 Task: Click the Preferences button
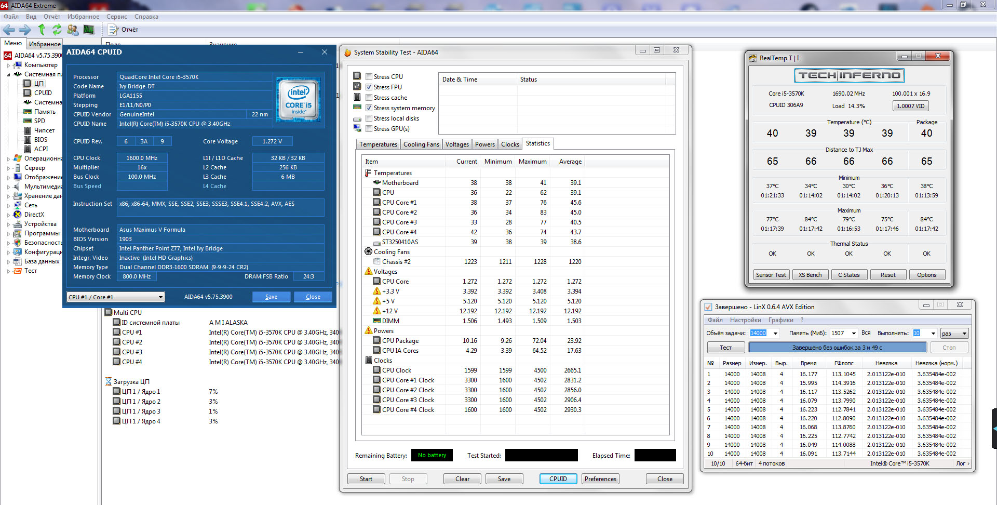coord(600,479)
